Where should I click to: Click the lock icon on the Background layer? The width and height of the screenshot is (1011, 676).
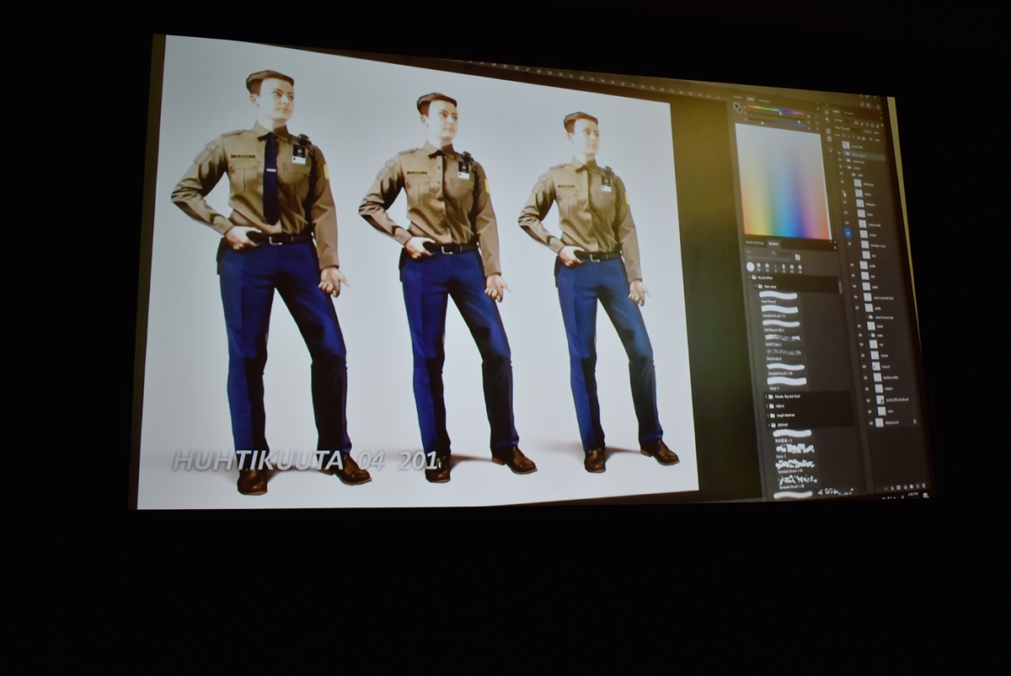[x=914, y=420]
